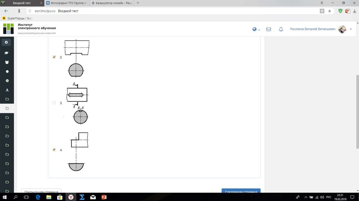Open File Explorer from the taskbar

49,197
